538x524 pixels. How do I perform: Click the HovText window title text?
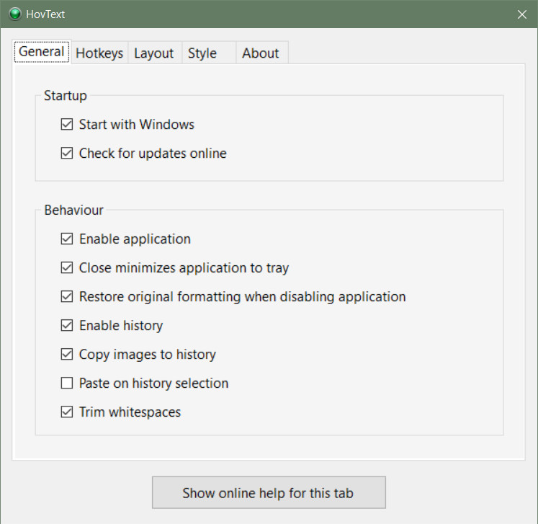(x=45, y=14)
